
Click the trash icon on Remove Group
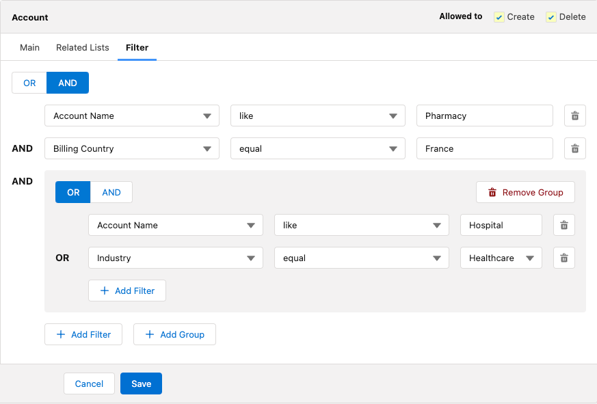point(492,192)
